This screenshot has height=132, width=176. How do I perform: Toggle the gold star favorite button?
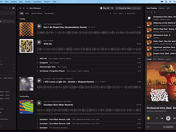click(148, 118)
